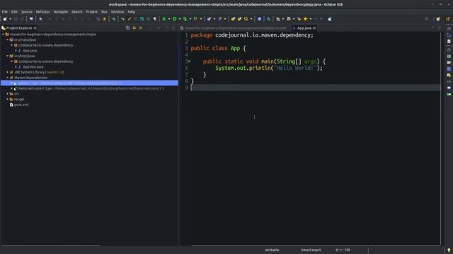The image size is (453, 254).
Task: Click the Run Last Tool icon
Action: click(196, 19)
